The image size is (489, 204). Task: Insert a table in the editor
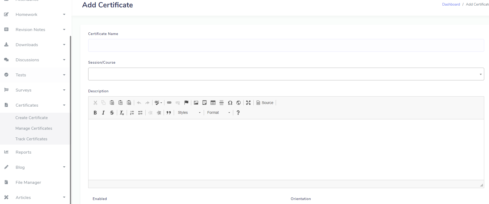click(213, 103)
